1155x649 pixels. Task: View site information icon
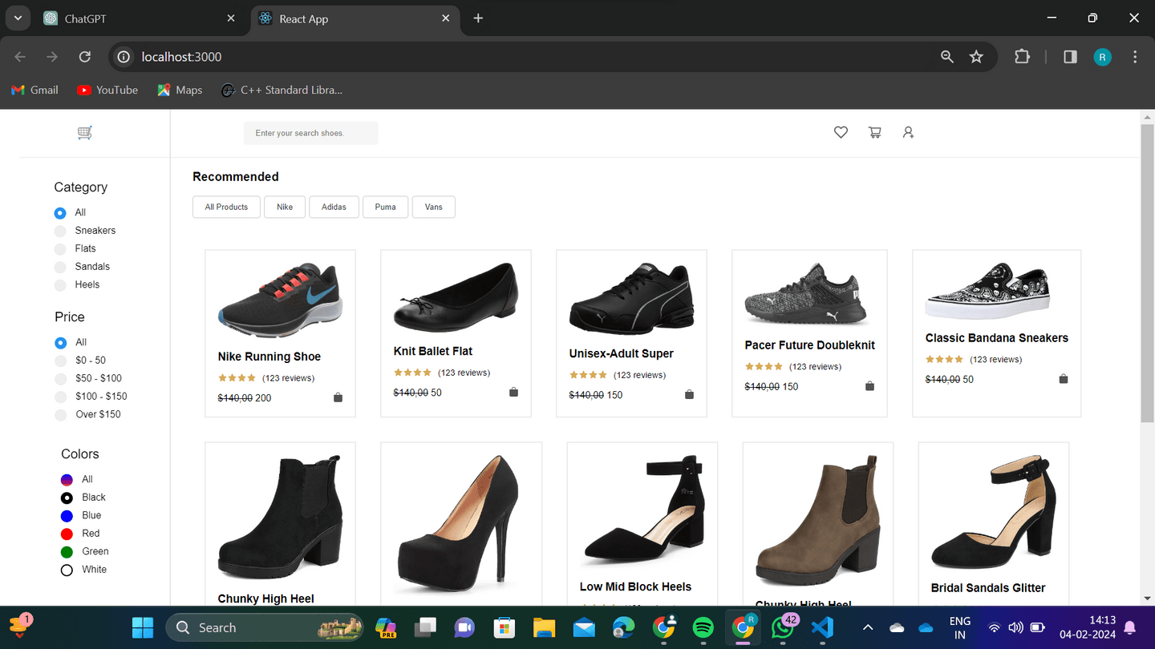[124, 57]
